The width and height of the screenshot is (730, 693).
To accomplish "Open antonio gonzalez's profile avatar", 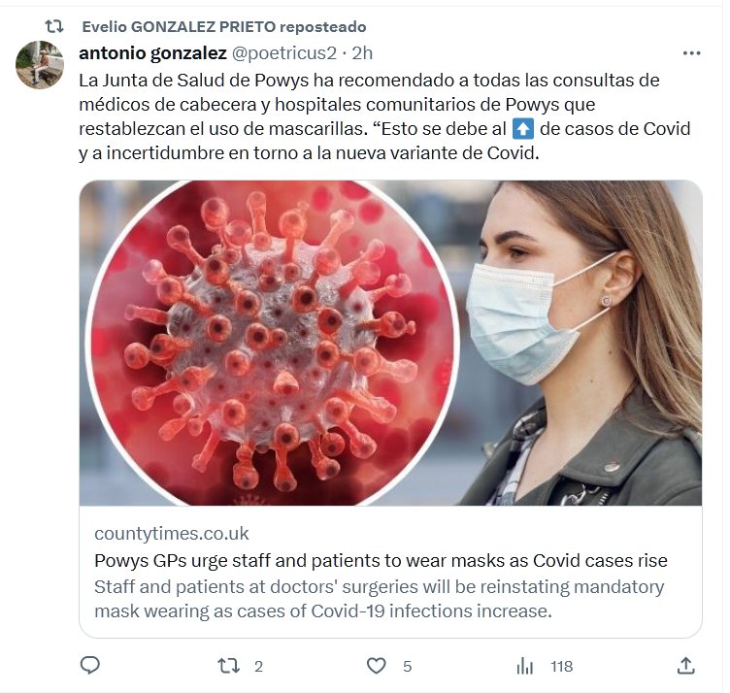I will [40, 65].
